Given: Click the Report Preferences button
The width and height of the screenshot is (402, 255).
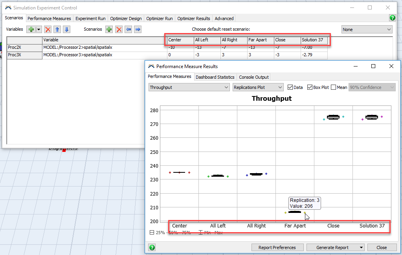Looking at the screenshot, I should tap(277, 248).
